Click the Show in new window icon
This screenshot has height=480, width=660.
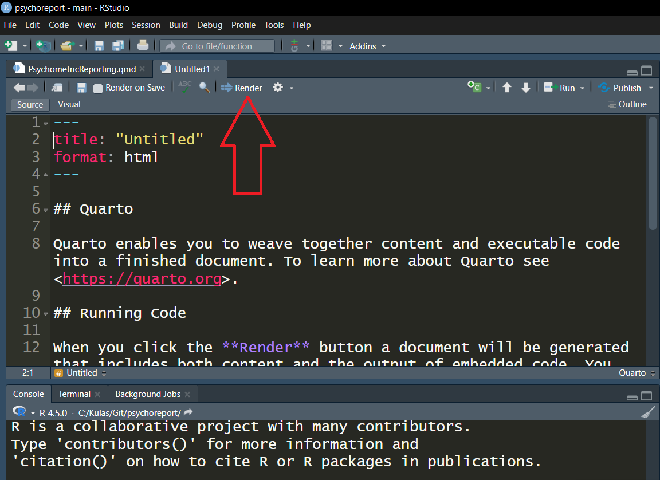click(57, 88)
